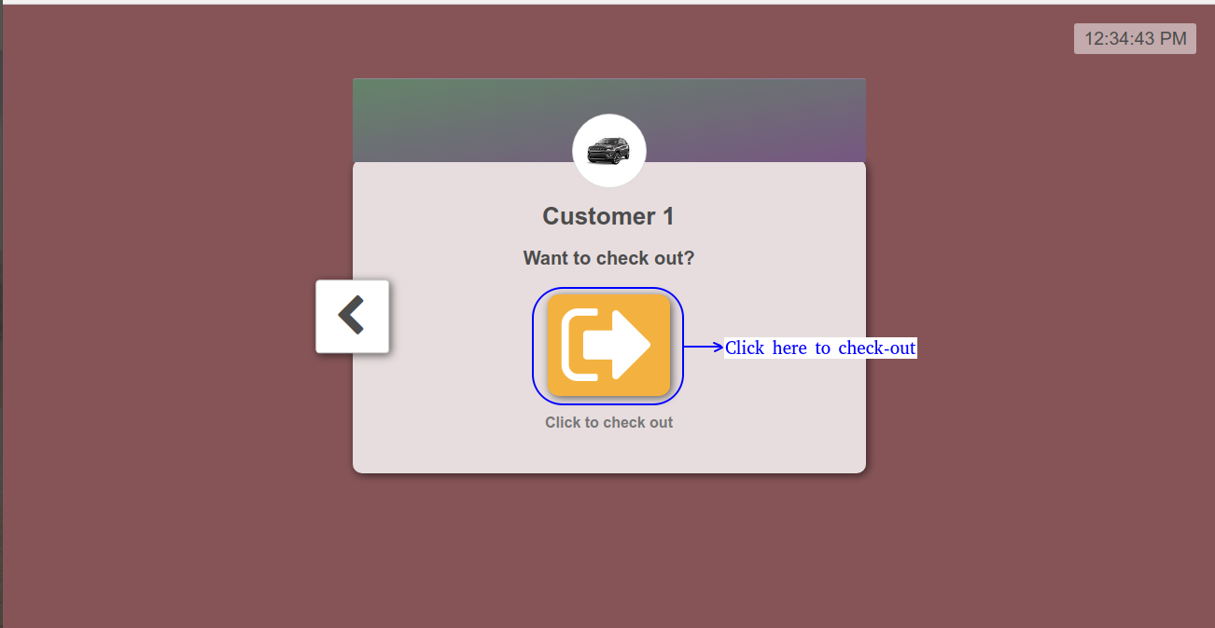
Task: Select the 'Customer 1' heading
Action: point(608,216)
